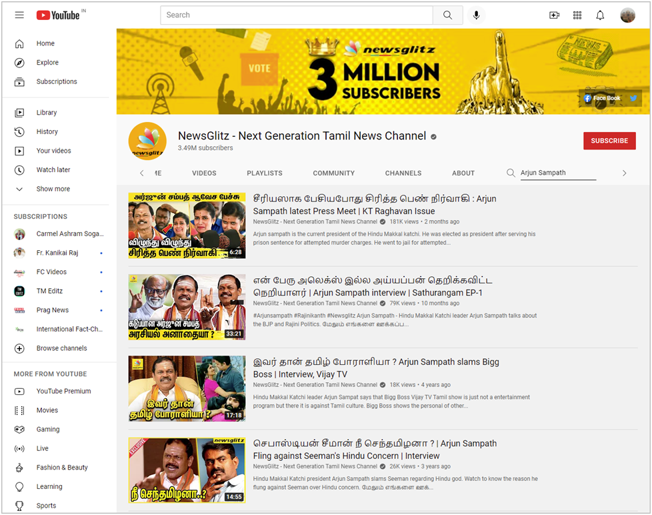This screenshot has height=515, width=652.
Task: Click the NewsGlitz channel avatar
Action: click(147, 141)
